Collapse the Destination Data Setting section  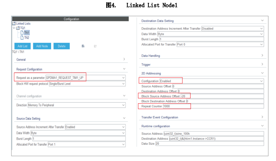tap(262, 21)
